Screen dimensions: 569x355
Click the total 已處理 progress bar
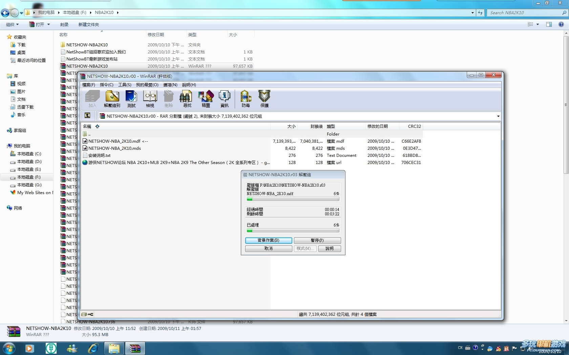tap(293, 231)
